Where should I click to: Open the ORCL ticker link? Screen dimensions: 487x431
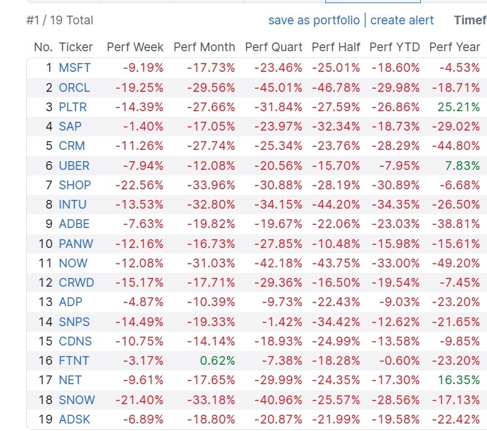[74, 87]
